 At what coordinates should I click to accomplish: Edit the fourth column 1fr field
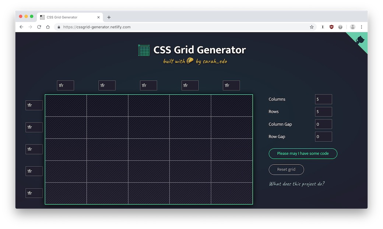coord(190,85)
